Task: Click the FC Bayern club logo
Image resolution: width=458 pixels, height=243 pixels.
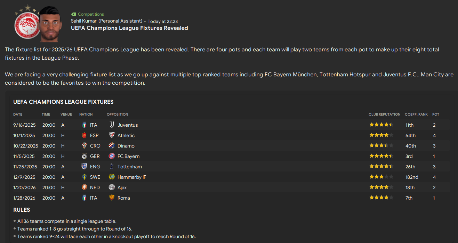Action: tap(112, 156)
